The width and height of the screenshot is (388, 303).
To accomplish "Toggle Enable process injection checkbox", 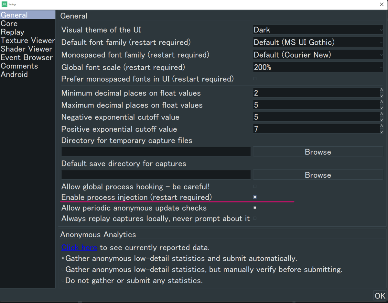I will [x=255, y=197].
